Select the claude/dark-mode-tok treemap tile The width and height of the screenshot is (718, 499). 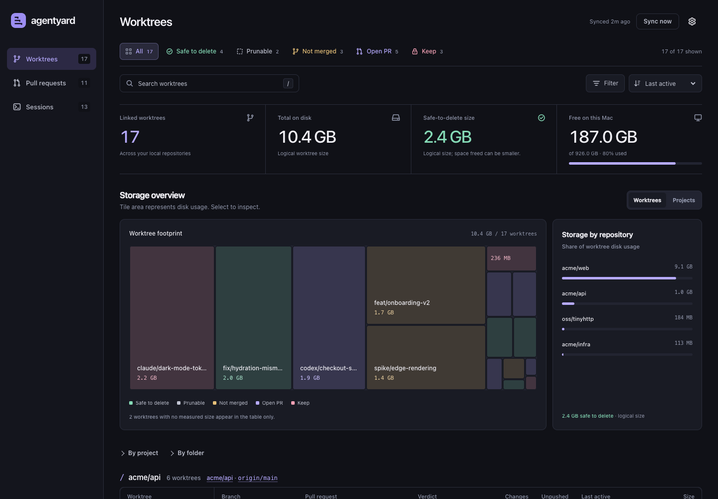(x=172, y=318)
